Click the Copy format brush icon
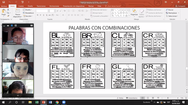Image resolution: width=188 pixels, height=105 pixels. (8, 16)
